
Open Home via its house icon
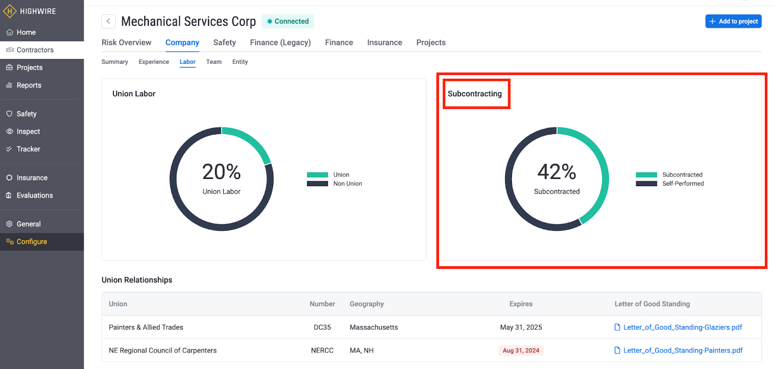pos(9,32)
